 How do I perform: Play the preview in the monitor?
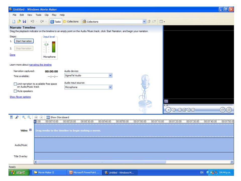pyautogui.click(x=168, y=110)
